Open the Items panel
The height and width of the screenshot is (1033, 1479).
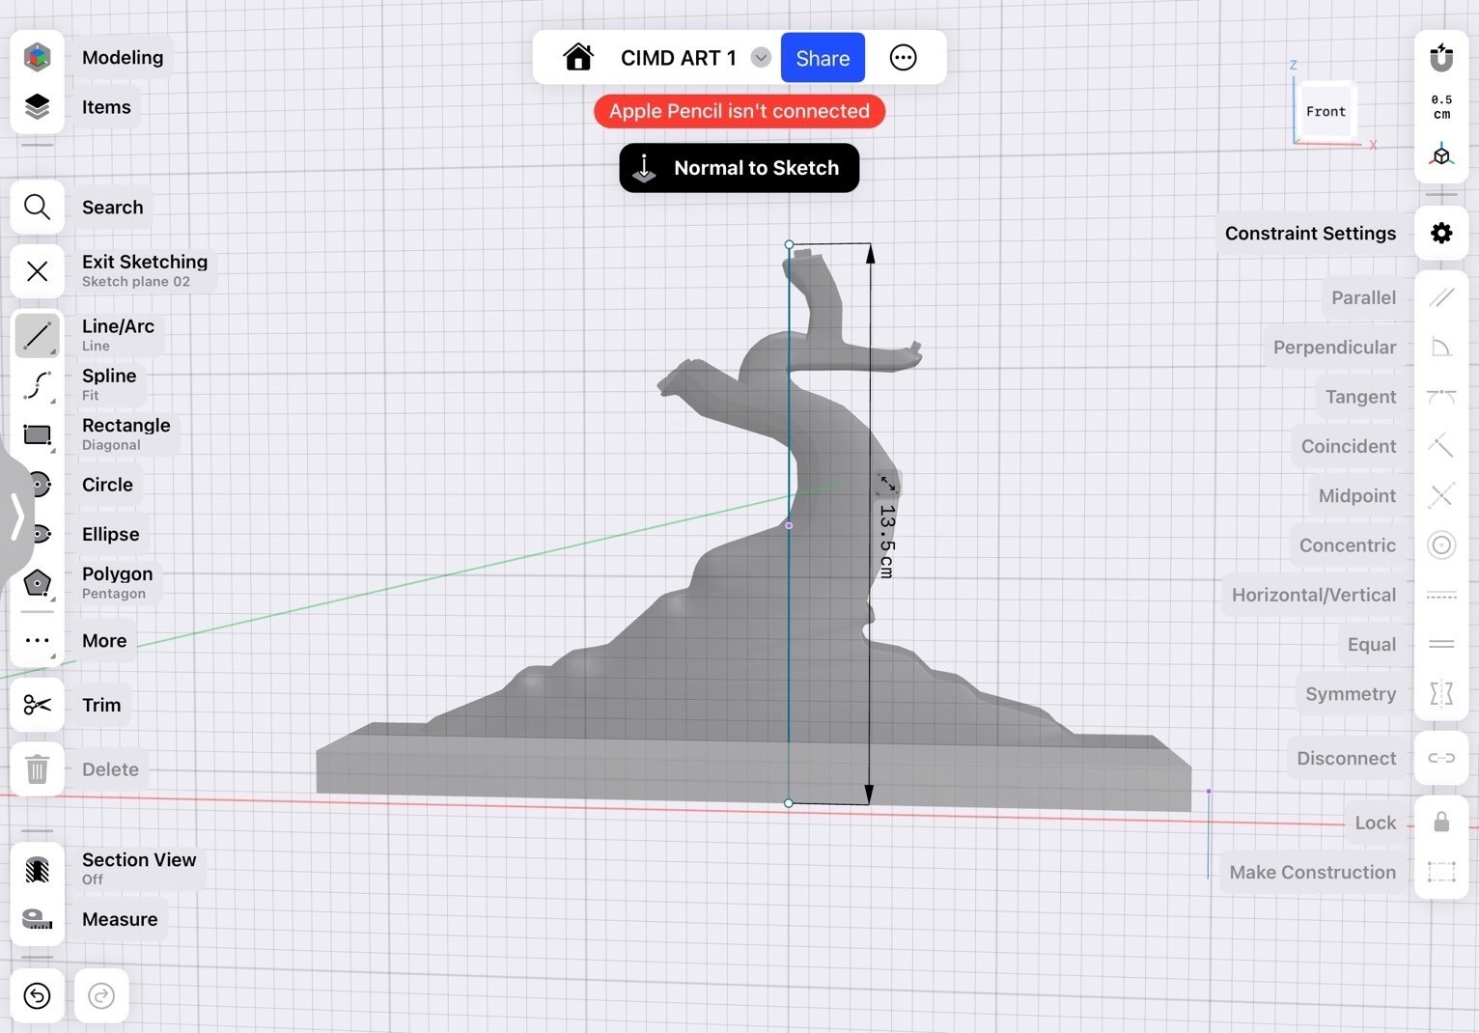[x=38, y=106]
